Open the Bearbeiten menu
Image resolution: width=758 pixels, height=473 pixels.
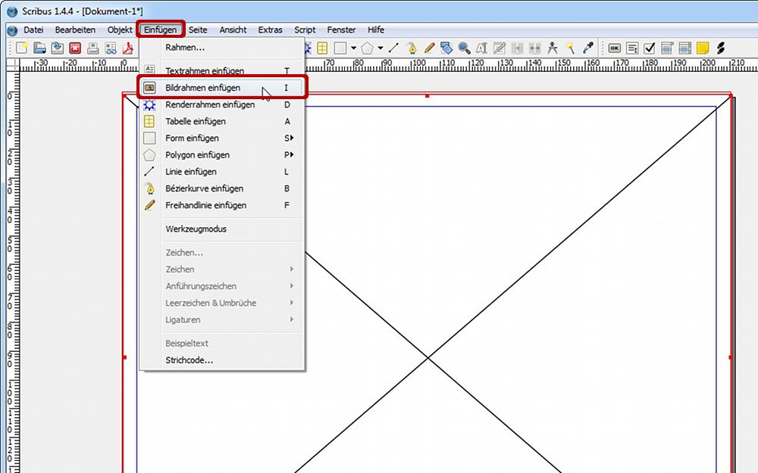(x=75, y=30)
